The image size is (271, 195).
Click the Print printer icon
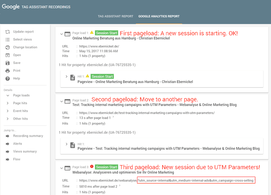(x=7, y=71)
